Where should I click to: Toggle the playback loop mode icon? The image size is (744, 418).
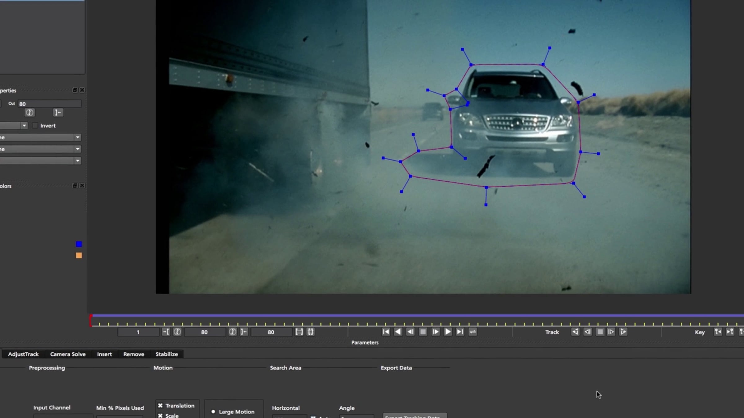click(472, 332)
